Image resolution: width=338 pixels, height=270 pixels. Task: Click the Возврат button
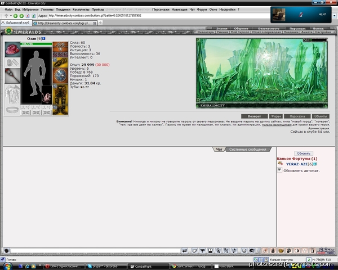coord(255,116)
